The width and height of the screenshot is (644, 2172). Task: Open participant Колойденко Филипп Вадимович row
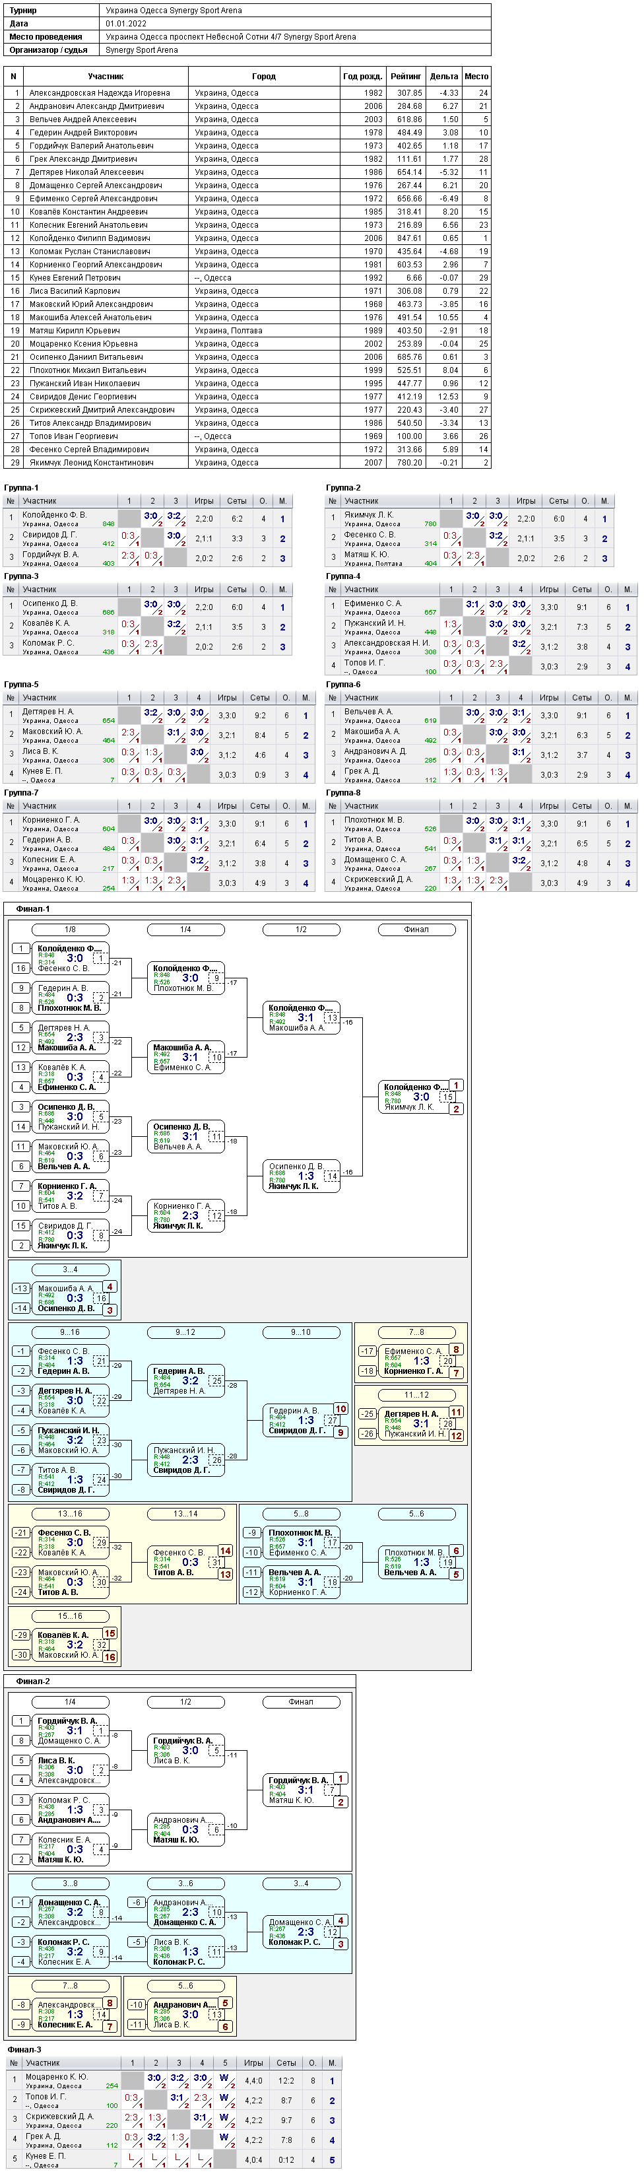point(247,238)
